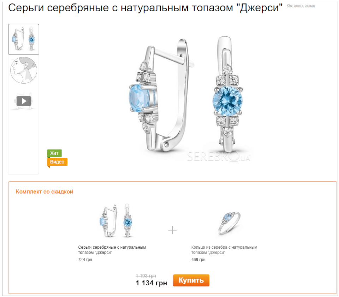This screenshot has width=339, height=297.
Task: Click the ring price 469 грн
Action: click(198, 260)
